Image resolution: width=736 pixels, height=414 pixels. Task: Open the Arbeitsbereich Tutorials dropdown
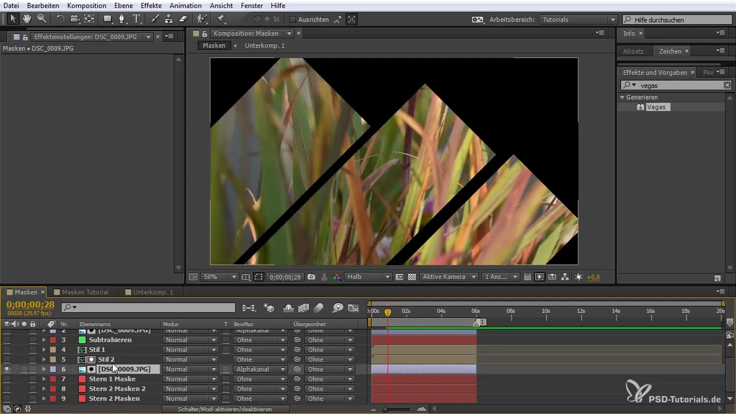coord(578,20)
